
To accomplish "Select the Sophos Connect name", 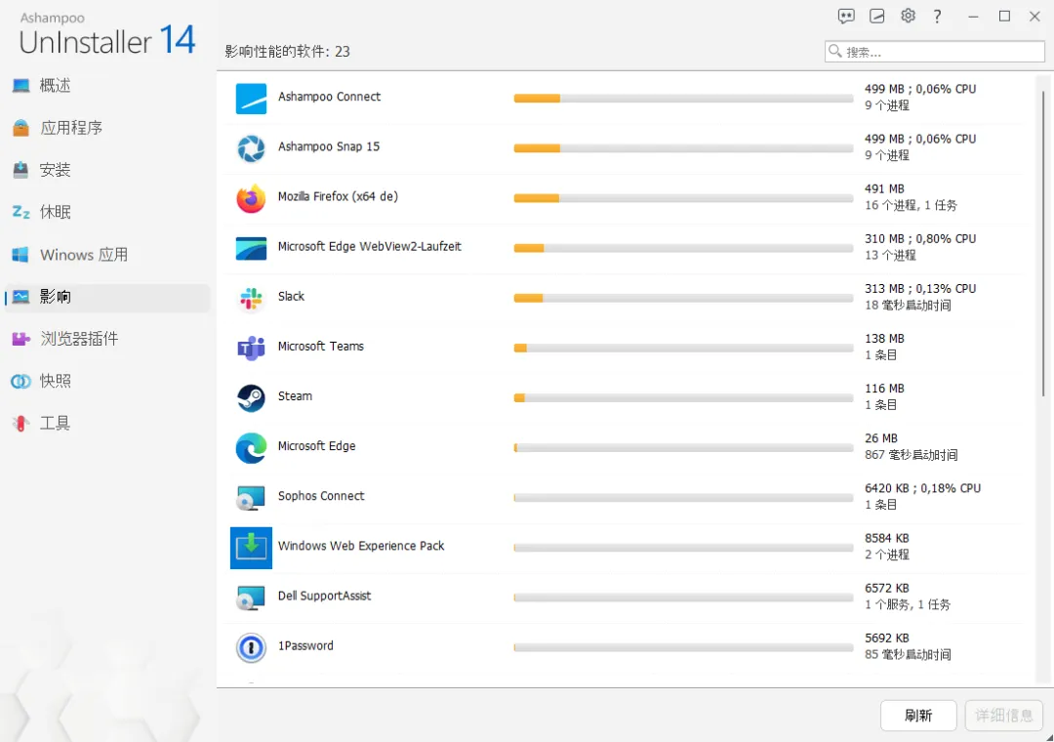I will click(321, 496).
